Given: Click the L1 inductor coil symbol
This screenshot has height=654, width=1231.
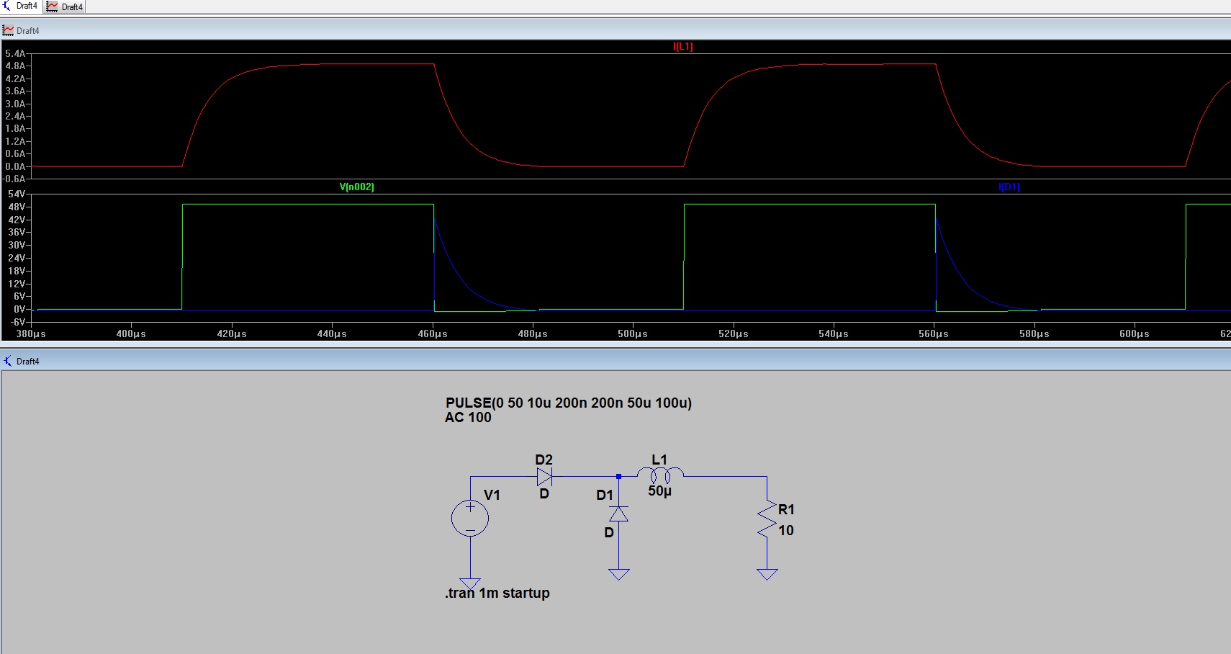Looking at the screenshot, I should click(x=660, y=475).
